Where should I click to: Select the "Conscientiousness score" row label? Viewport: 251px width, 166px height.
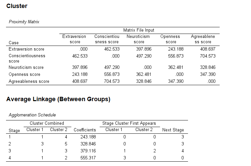coord(27,58)
